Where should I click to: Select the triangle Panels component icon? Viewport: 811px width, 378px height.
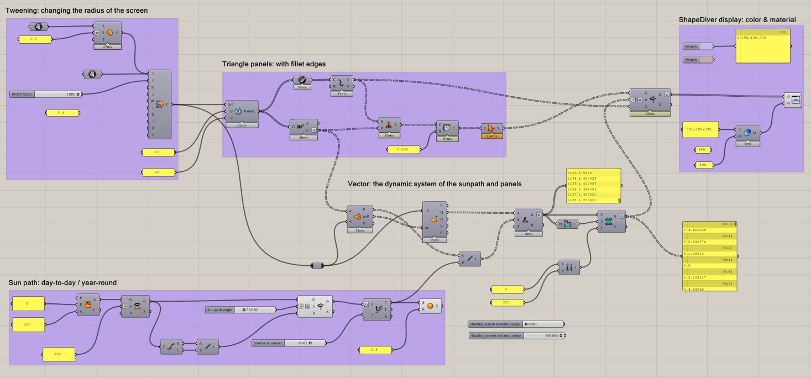coord(239,111)
